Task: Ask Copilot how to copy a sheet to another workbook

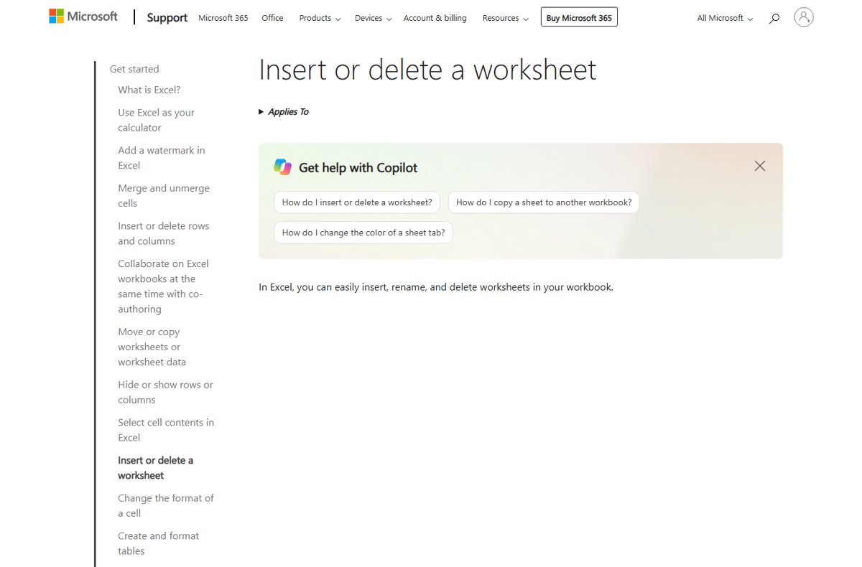Action: (x=544, y=202)
